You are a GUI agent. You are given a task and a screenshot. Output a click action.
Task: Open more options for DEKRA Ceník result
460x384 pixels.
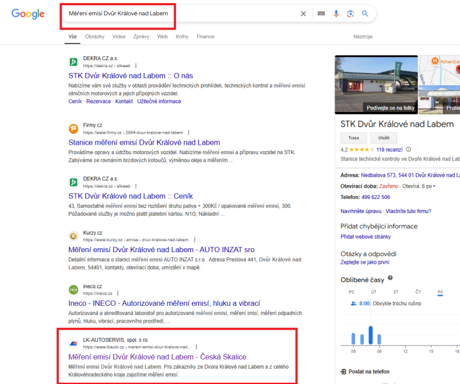click(x=136, y=186)
